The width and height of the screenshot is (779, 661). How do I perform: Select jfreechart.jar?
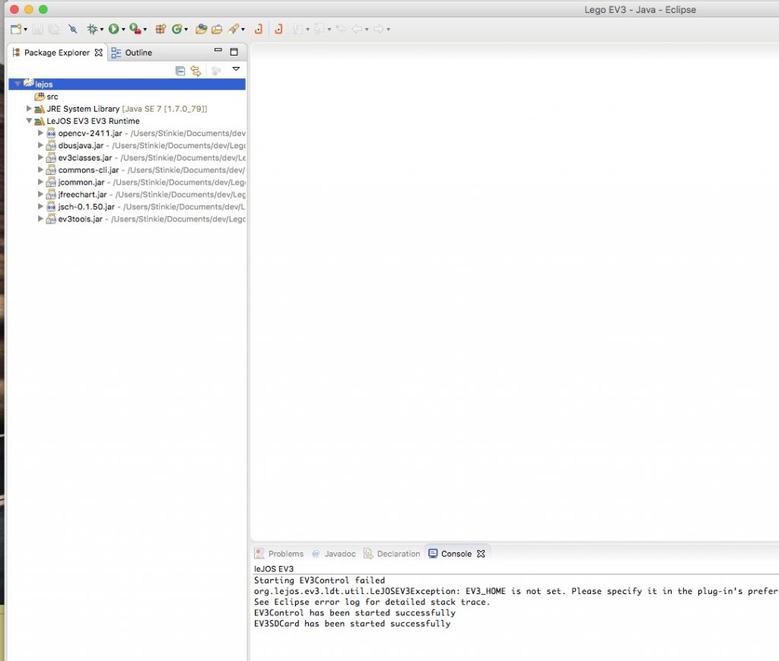coord(82,195)
